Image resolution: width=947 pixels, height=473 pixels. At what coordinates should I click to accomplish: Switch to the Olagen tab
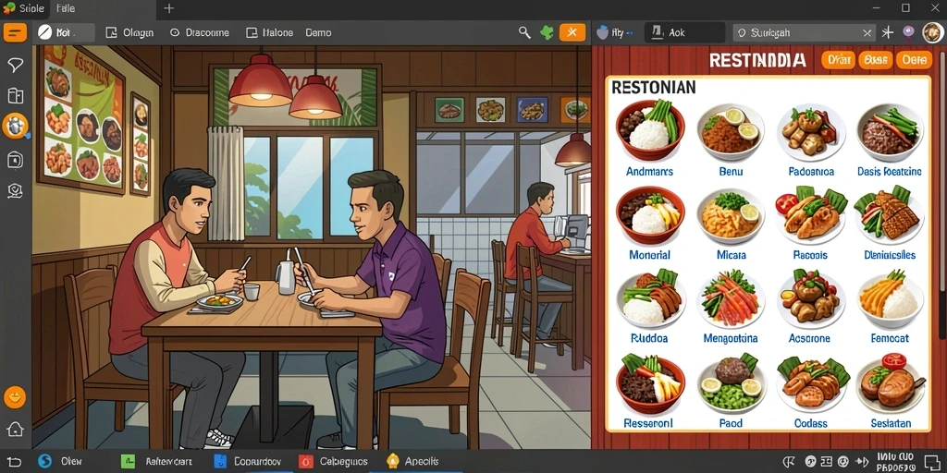point(129,32)
